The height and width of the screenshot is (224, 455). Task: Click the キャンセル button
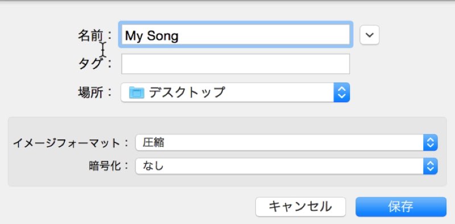(301, 207)
